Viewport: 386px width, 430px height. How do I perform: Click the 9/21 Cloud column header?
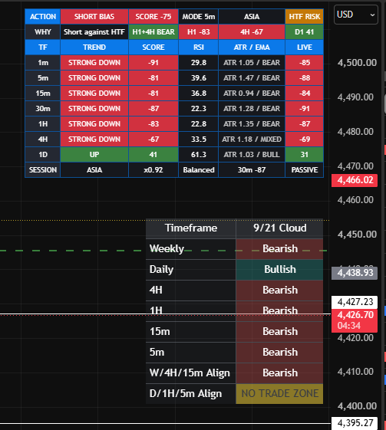point(279,228)
